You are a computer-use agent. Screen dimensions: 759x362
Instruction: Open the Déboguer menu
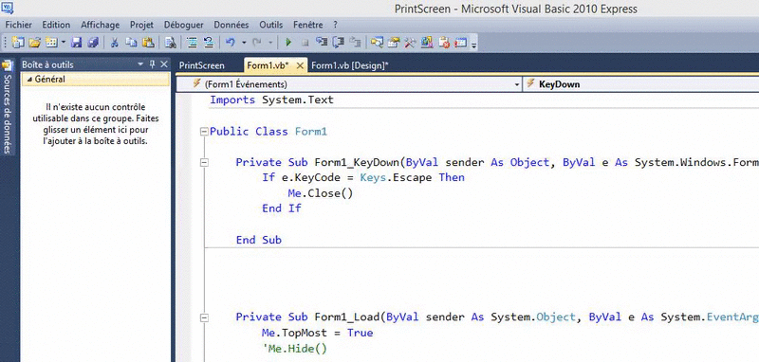click(184, 25)
